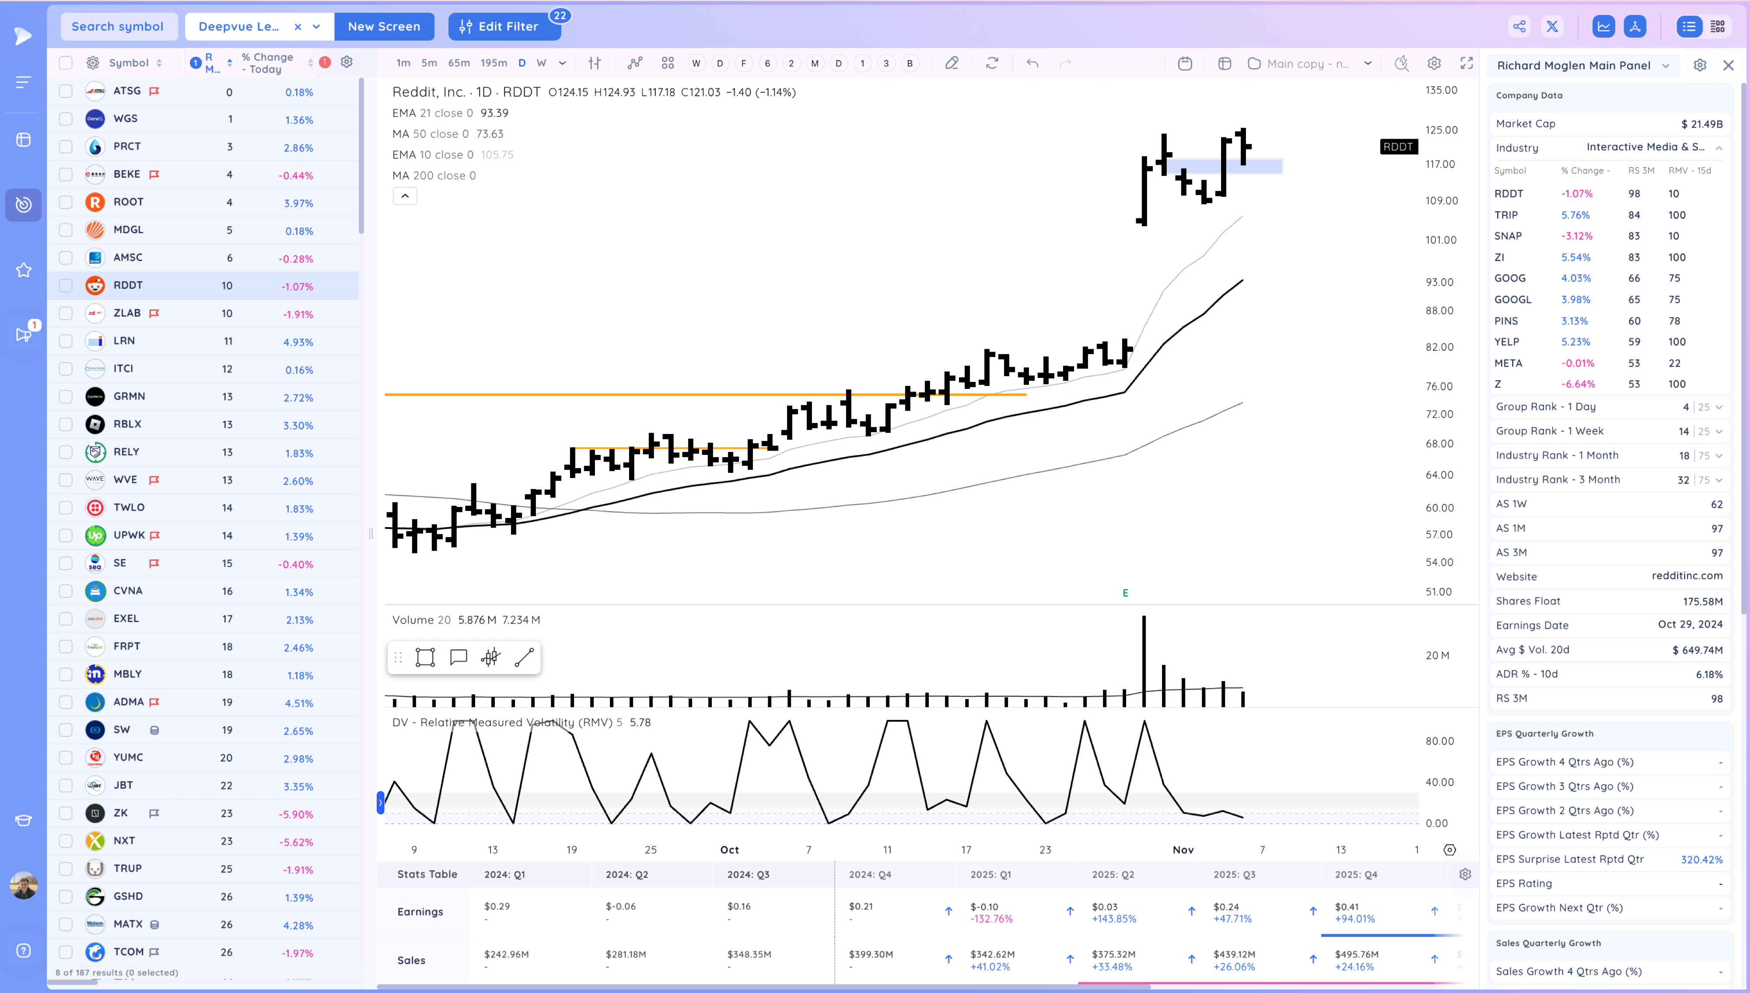
Task: Open the Stats Table settings gear
Action: pyautogui.click(x=1465, y=874)
